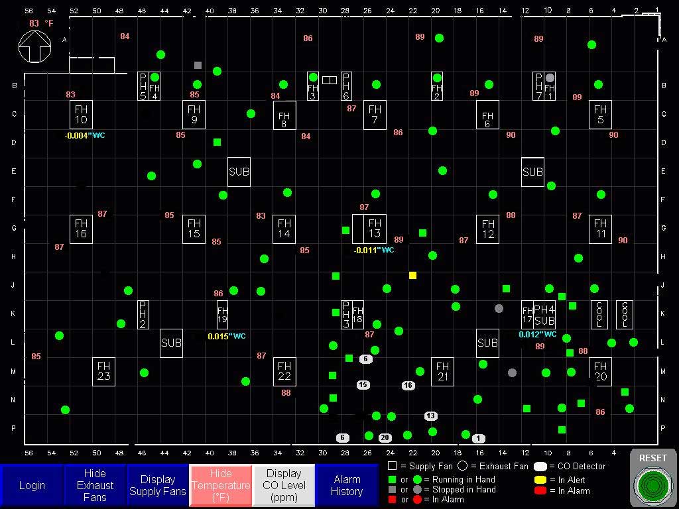Click the SUB box near FH 8
Viewport: 679px width, 509px height.
pos(239,172)
